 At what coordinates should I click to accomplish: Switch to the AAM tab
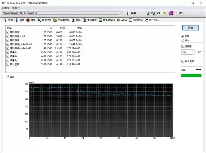[122, 20]
